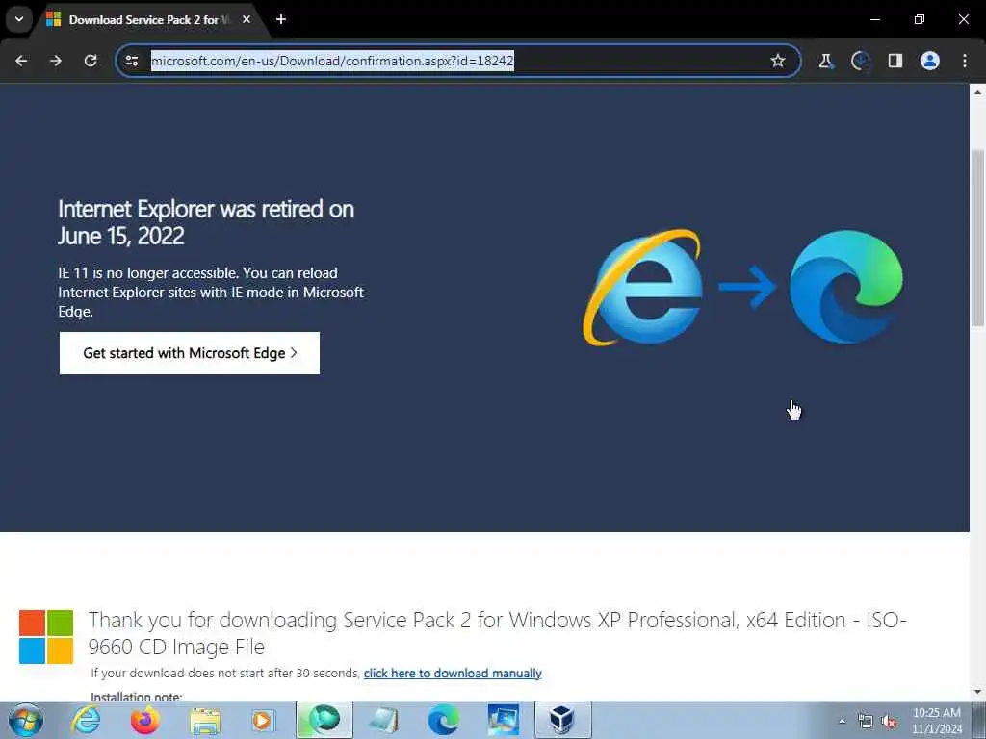Open the picture viewer taskbar icon

tap(503, 720)
